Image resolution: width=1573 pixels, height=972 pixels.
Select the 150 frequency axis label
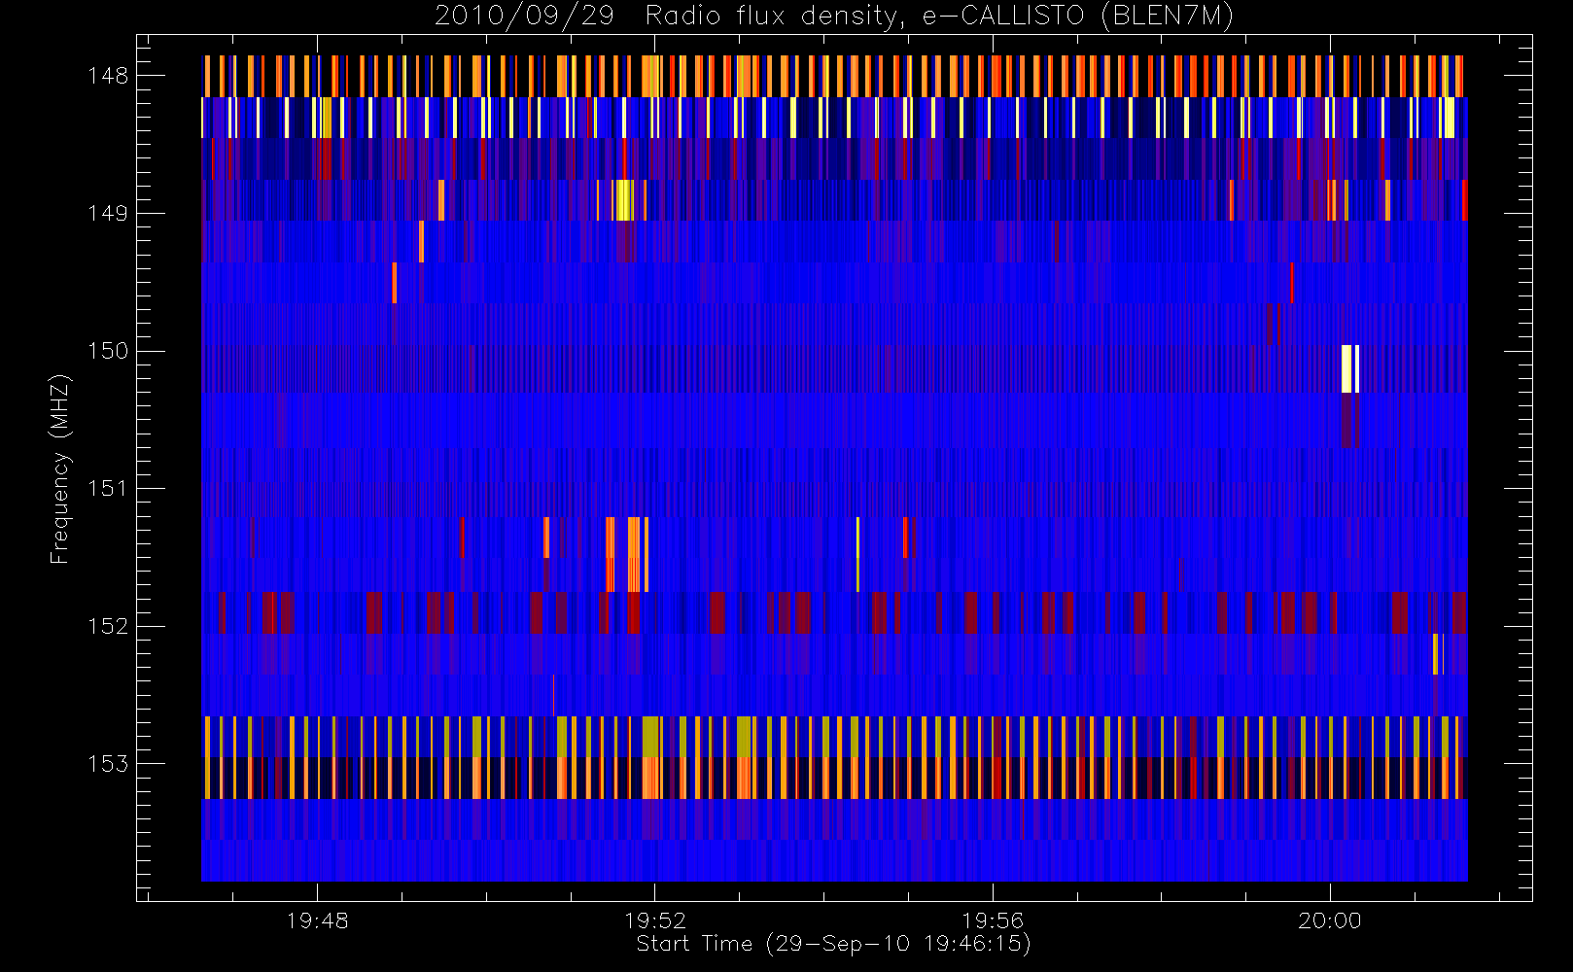[x=108, y=351]
